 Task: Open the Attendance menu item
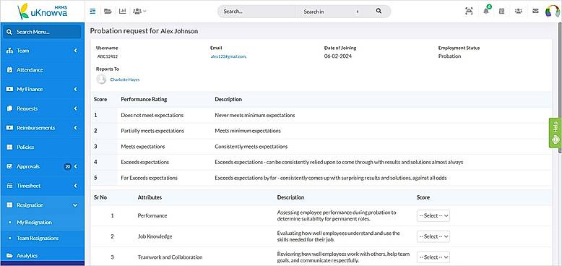pyautogui.click(x=43, y=70)
